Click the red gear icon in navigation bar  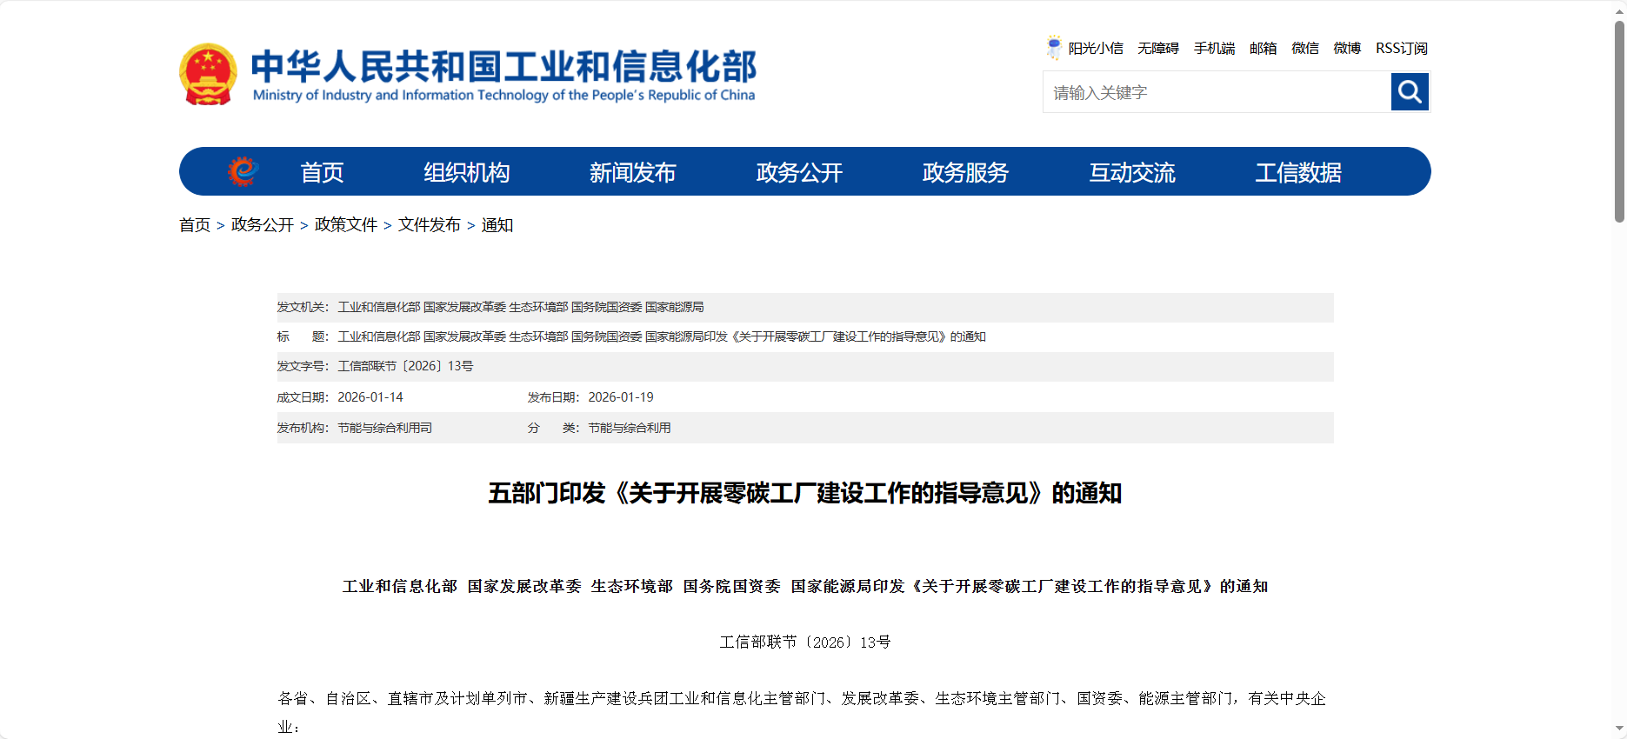click(x=243, y=171)
